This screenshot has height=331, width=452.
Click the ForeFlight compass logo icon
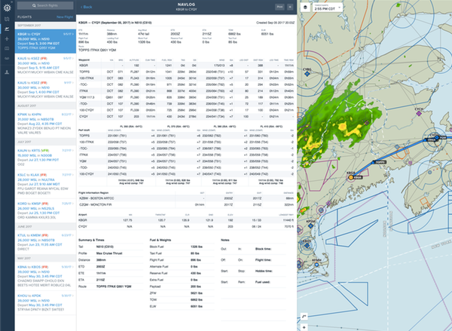click(8, 8)
